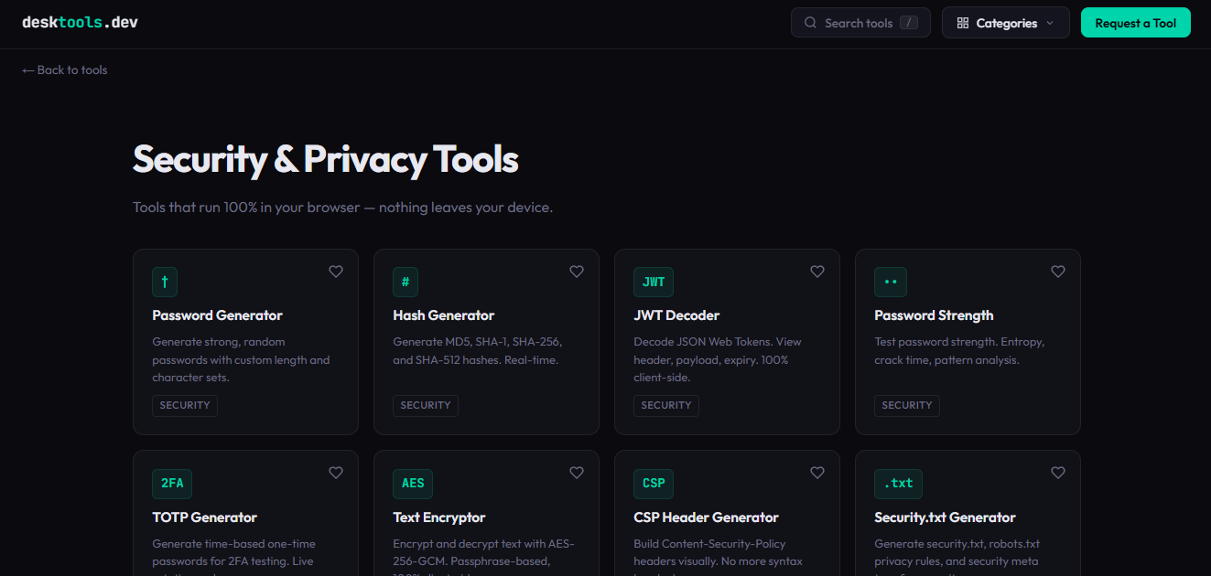This screenshot has height=576, width=1211.
Task: Favorite the Text Encryptor tool
Action: coord(576,472)
